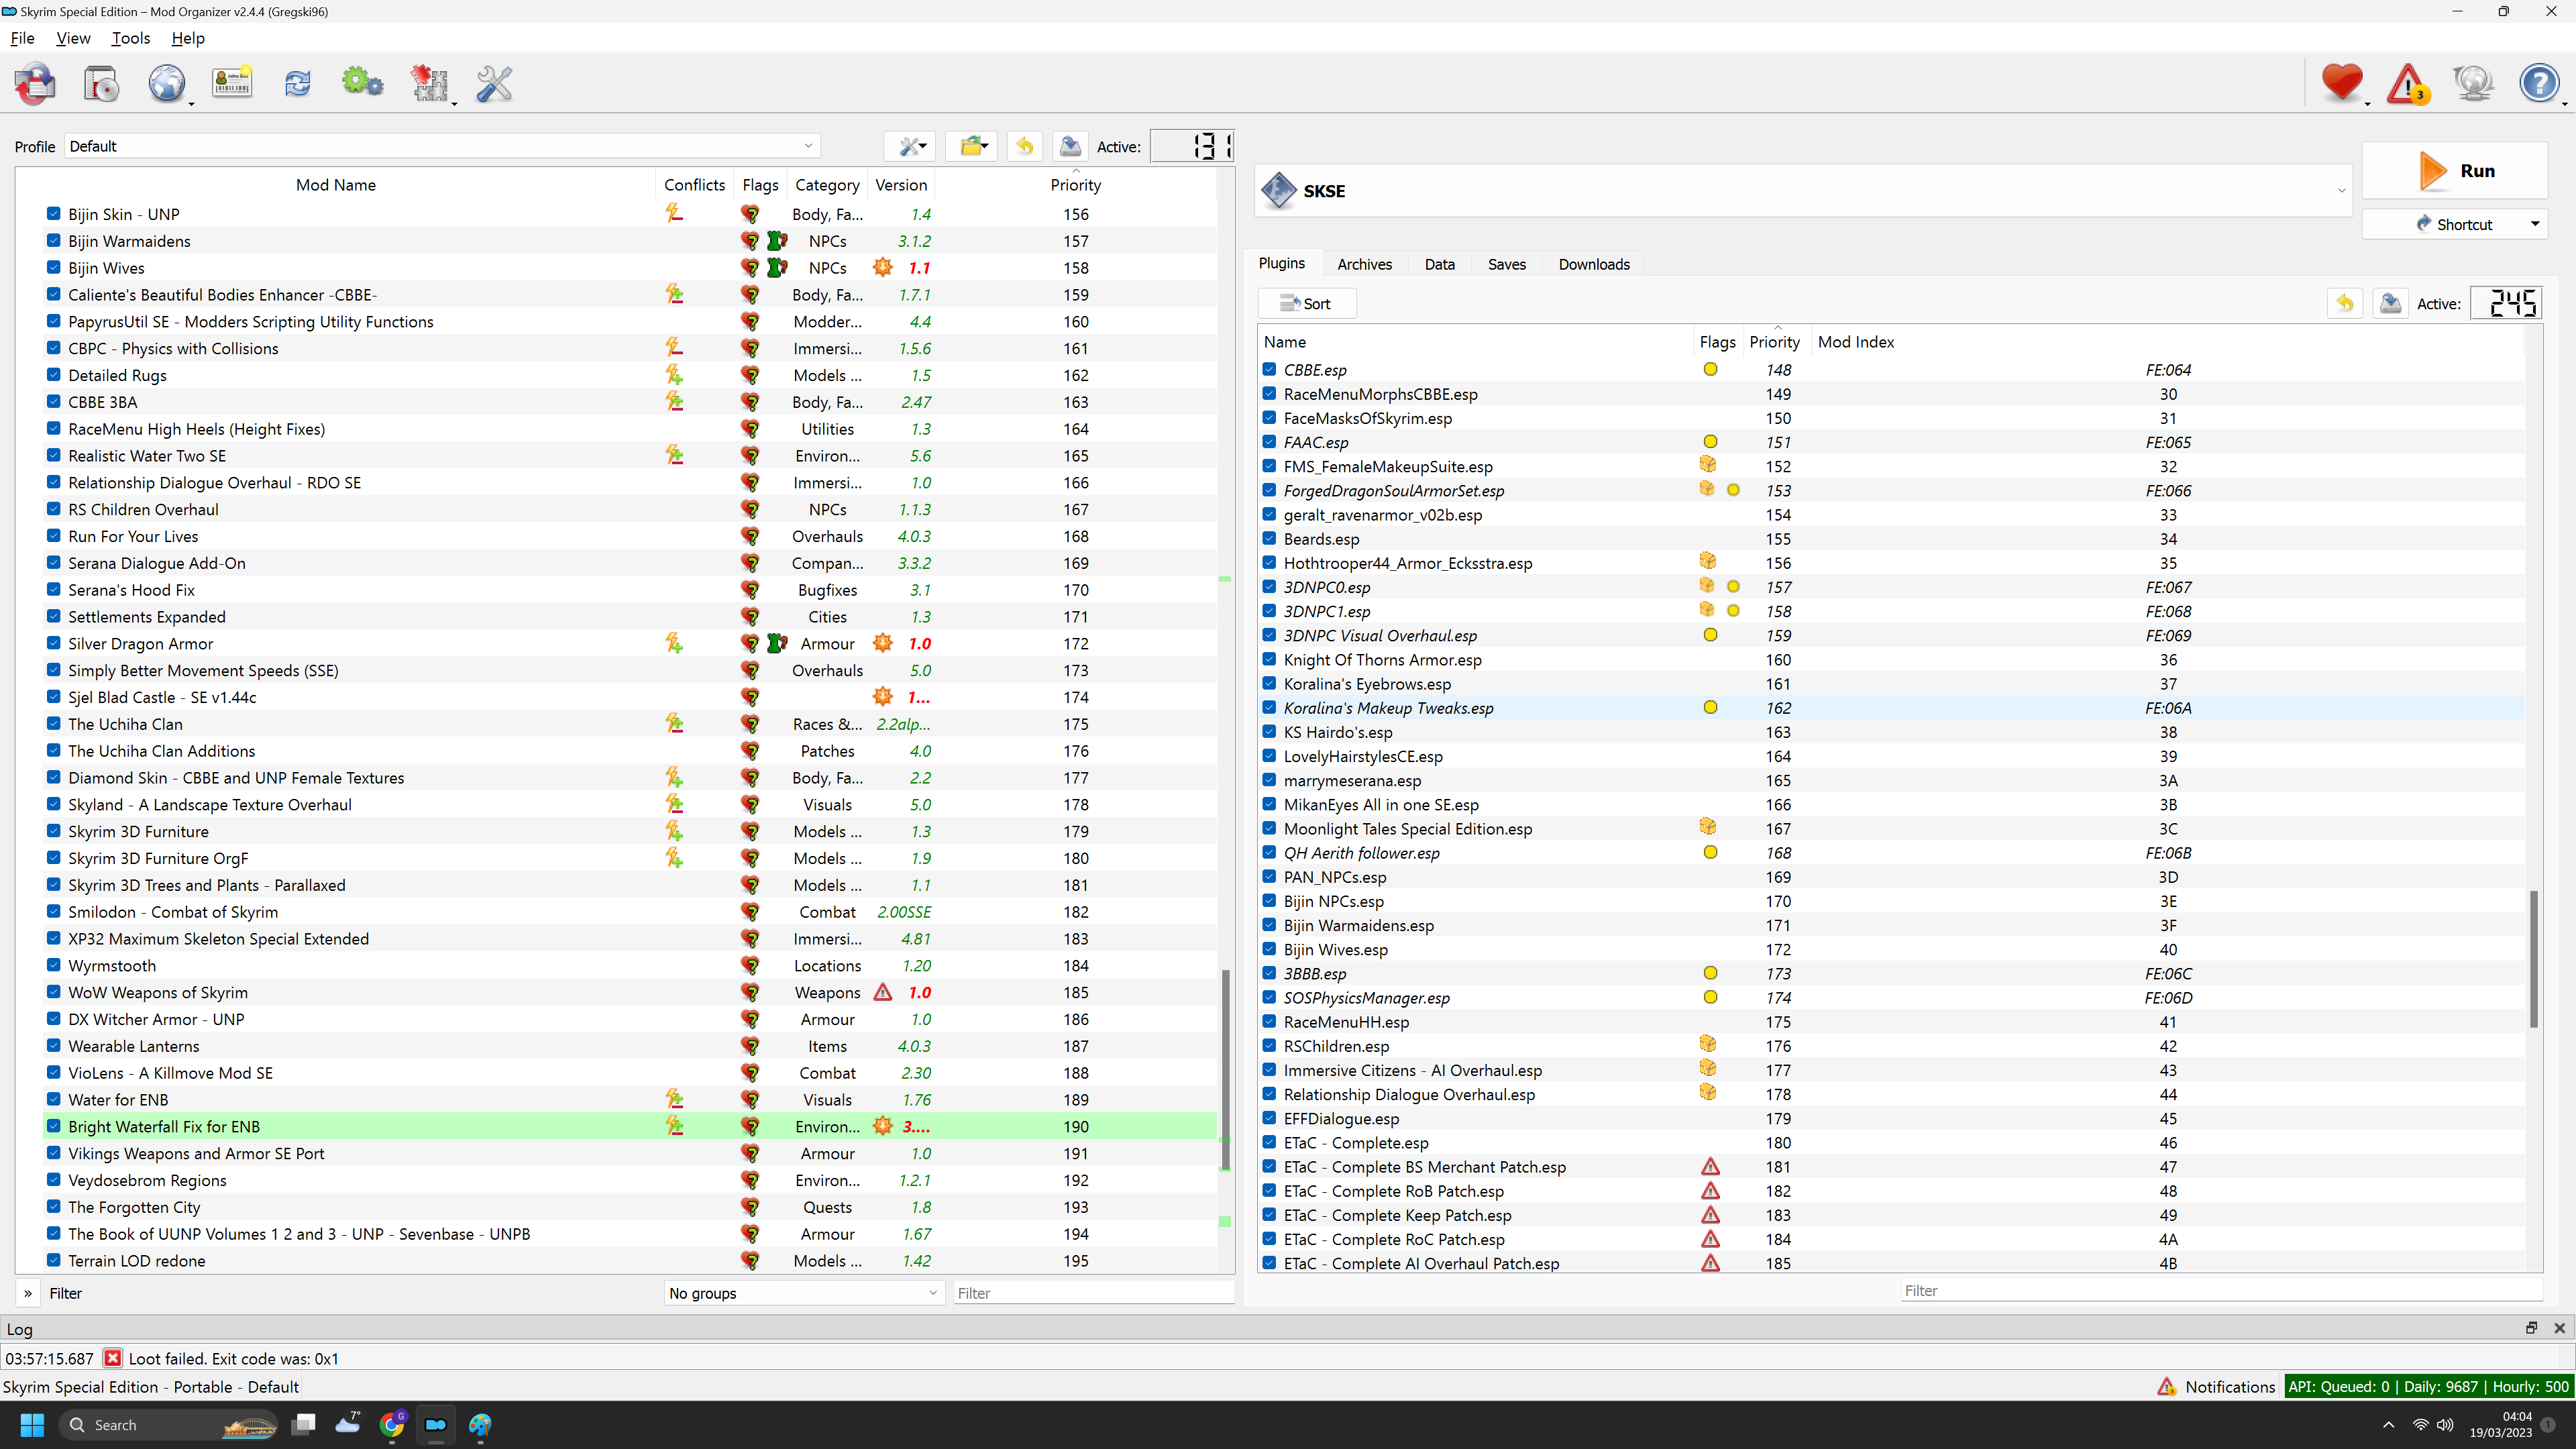Click Notifications in the status bar
The image size is (2576, 1449).
pos(2216,1386)
